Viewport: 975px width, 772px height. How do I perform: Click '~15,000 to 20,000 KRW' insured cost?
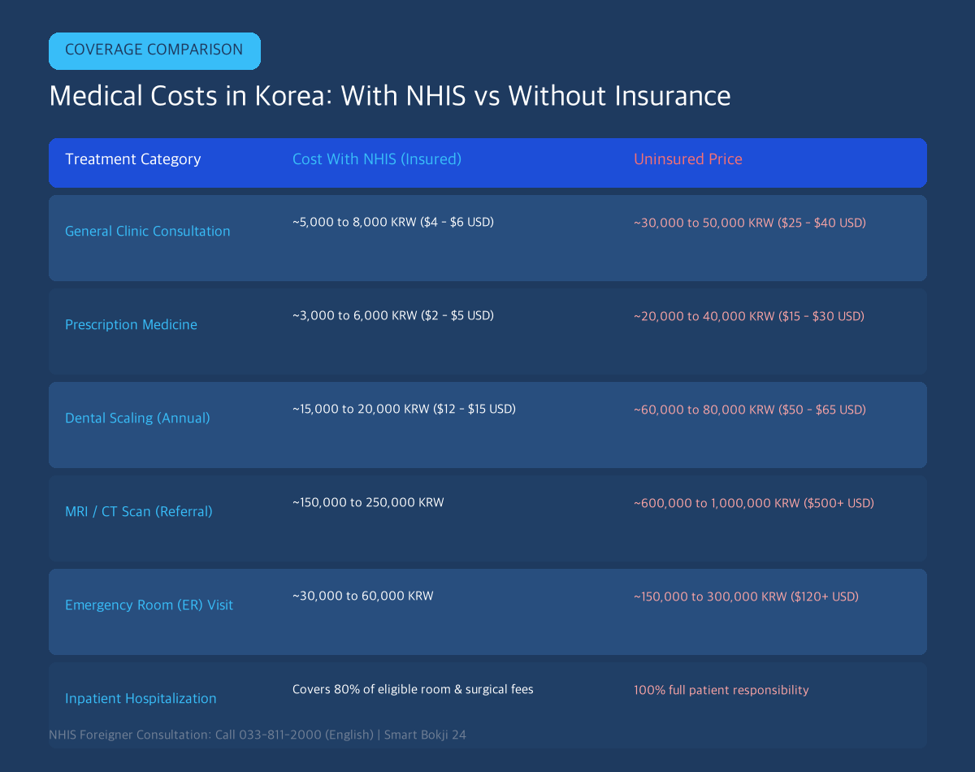click(404, 409)
